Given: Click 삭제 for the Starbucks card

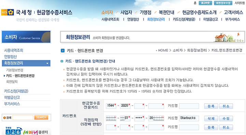Looking at the screenshot, I should coord(211,118).
